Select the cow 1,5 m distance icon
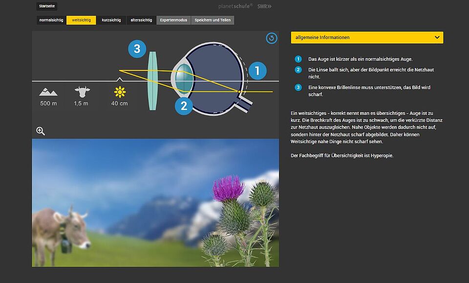 (x=82, y=92)
